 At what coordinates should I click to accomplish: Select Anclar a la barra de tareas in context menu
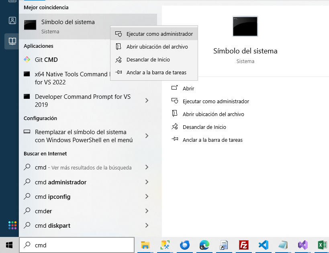coord(154,72)
